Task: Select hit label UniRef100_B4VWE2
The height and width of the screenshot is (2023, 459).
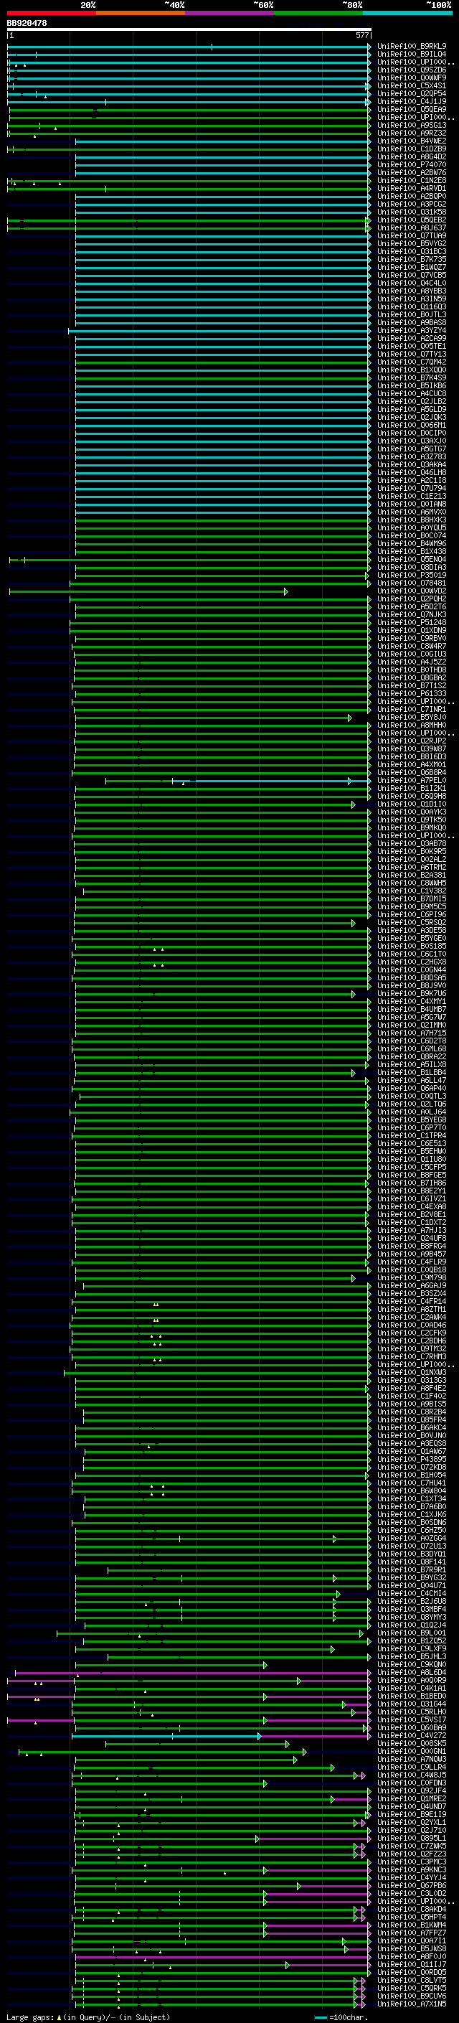Action: (412, 141)
